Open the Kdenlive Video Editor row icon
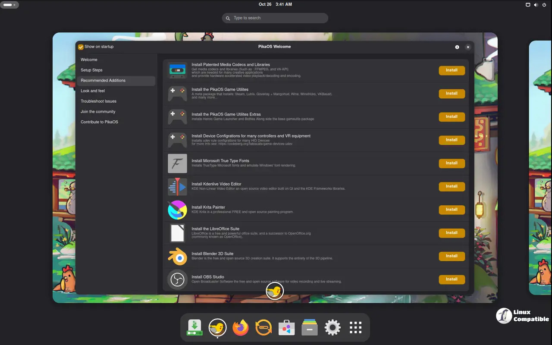Screen dimensions: 552x345 point(177,186)
